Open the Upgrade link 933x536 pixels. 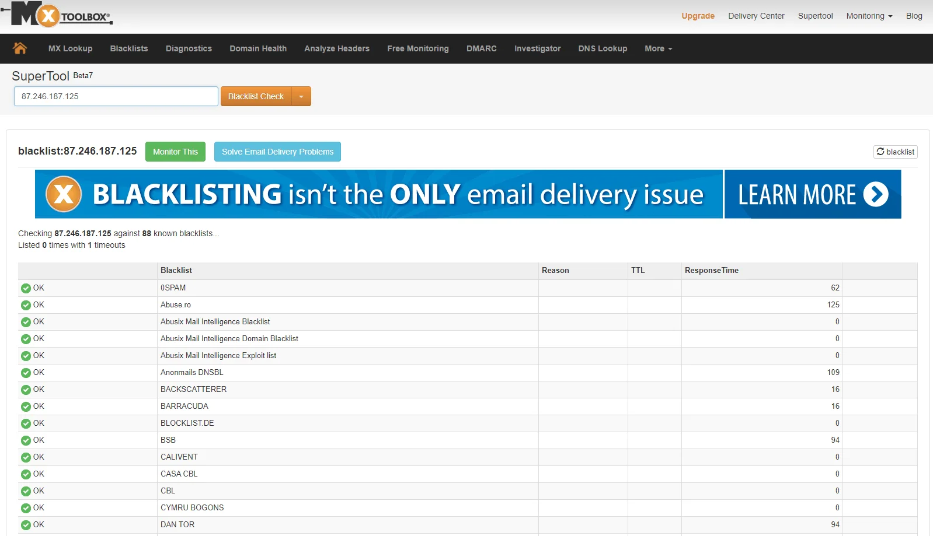[x=698, y=16]
